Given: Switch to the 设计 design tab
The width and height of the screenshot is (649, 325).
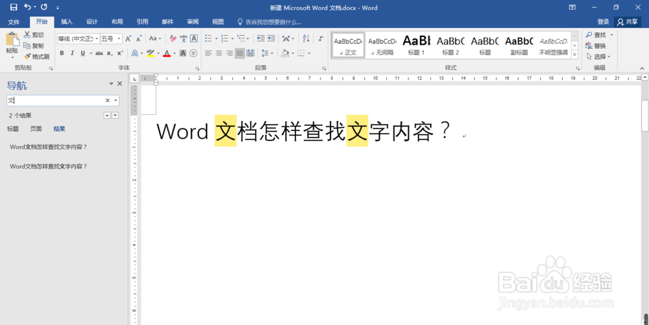Looking at the screenshot, I should pos(92,22).
